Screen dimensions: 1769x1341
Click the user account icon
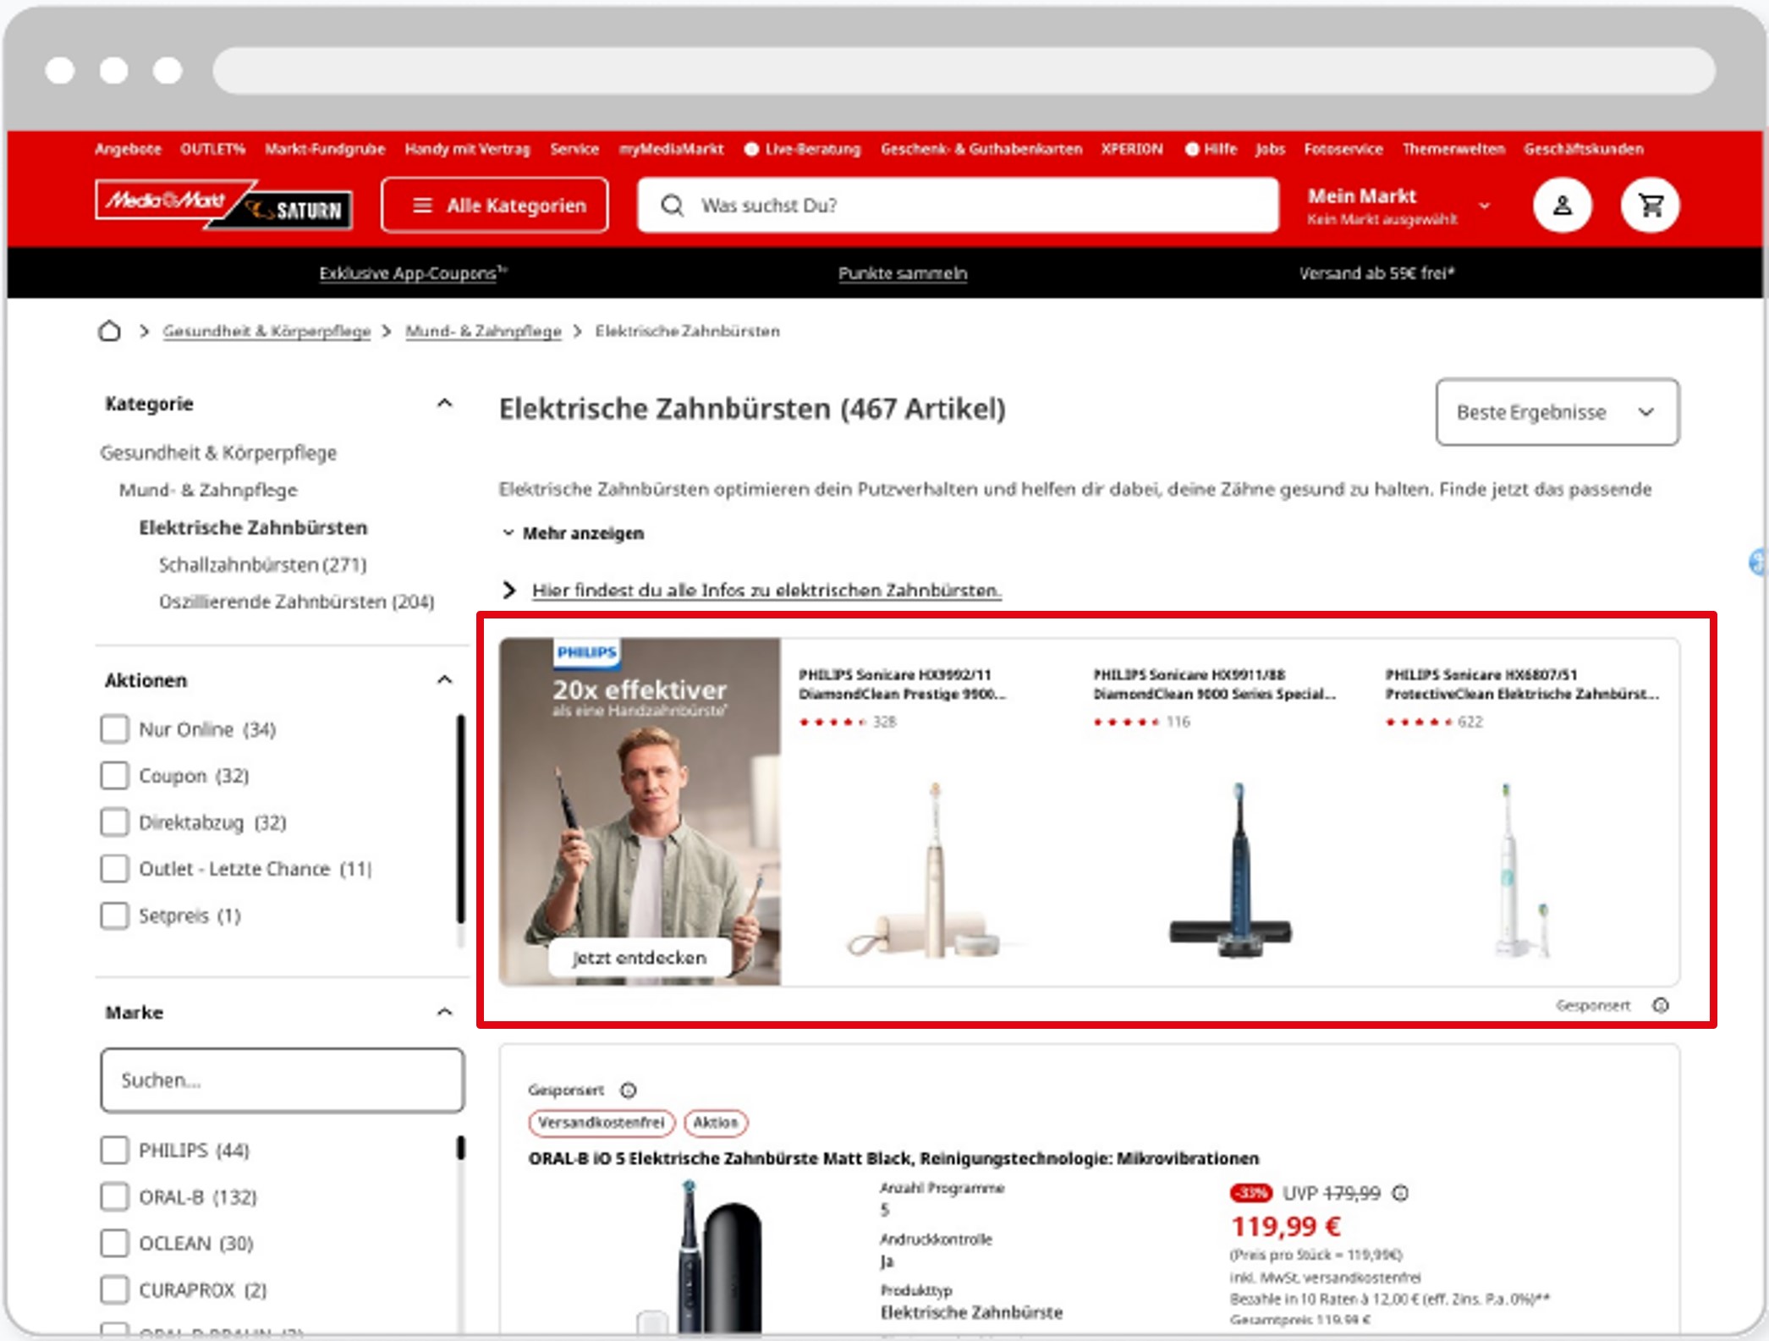(1562, 206)
